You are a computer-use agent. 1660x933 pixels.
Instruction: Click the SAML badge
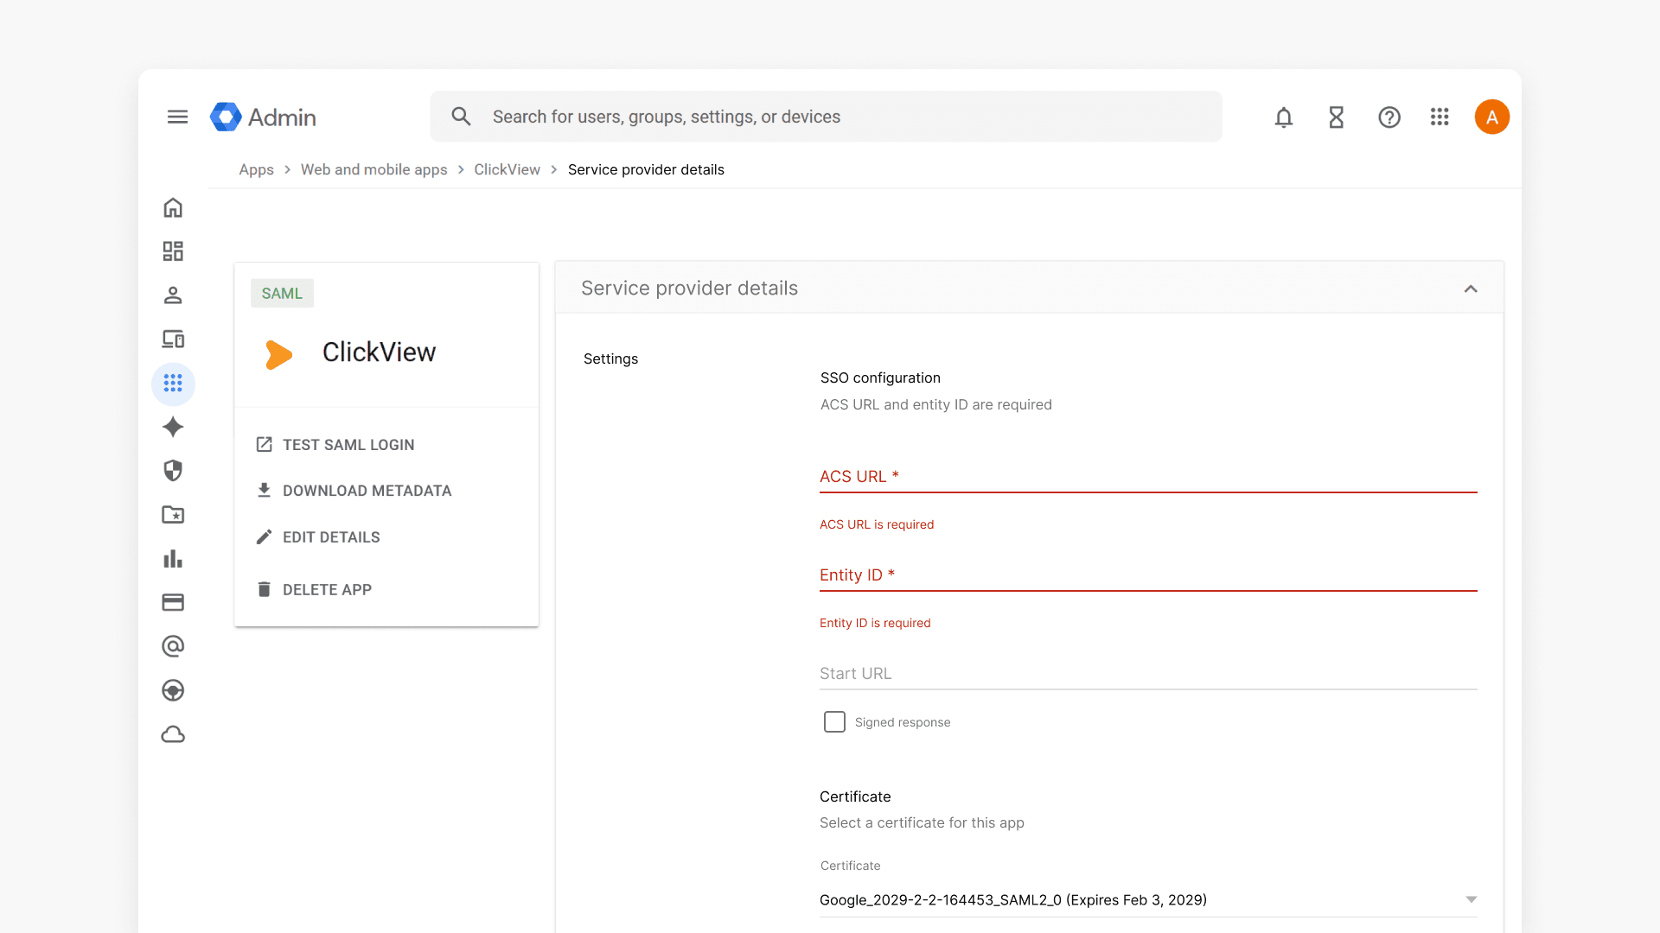pyautogui.click(x=282, y=294)
